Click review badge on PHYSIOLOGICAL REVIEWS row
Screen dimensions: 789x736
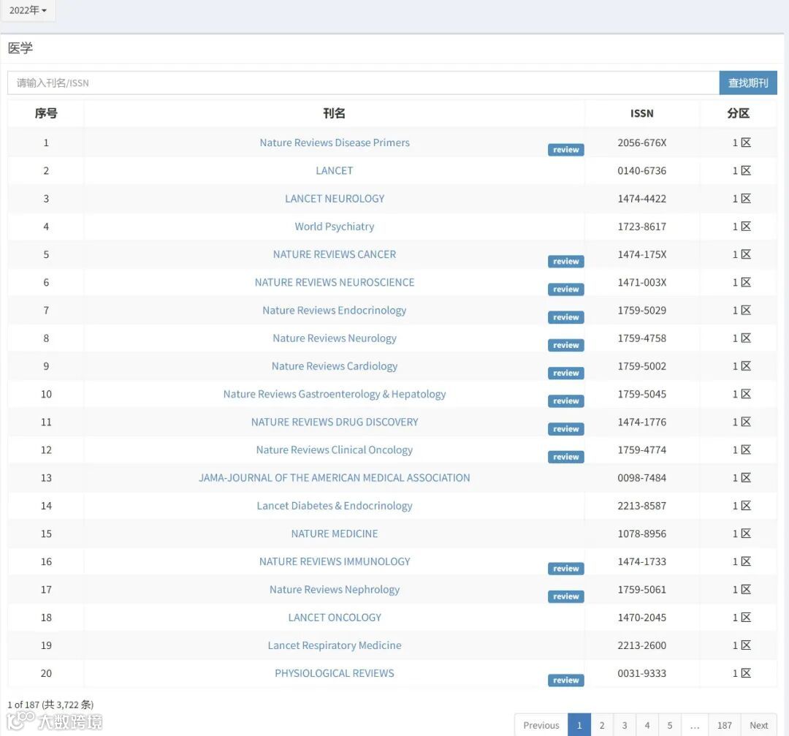click(x=565, y=680)
